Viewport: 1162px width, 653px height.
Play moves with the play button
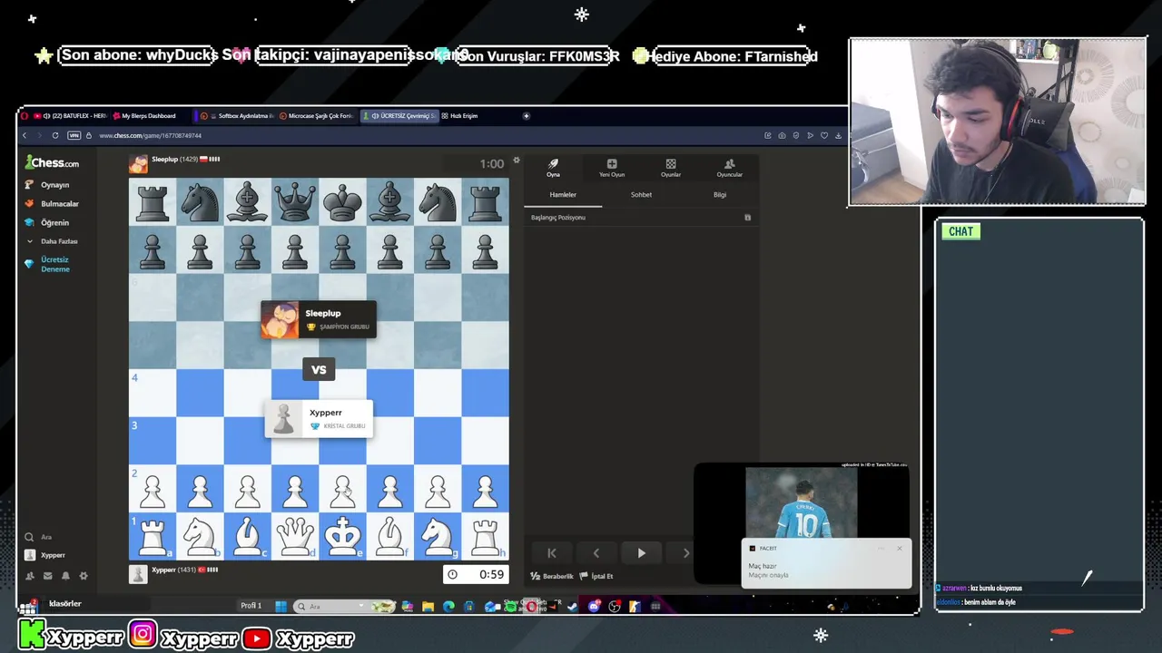coord(641,553)
